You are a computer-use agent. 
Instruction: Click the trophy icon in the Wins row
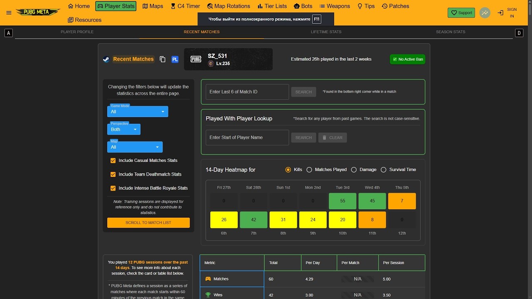coord(208,295)
